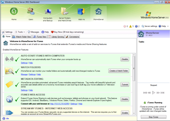
Task: Rewind playback in the player
Action: pyautogui.click(x=149, y=93)
